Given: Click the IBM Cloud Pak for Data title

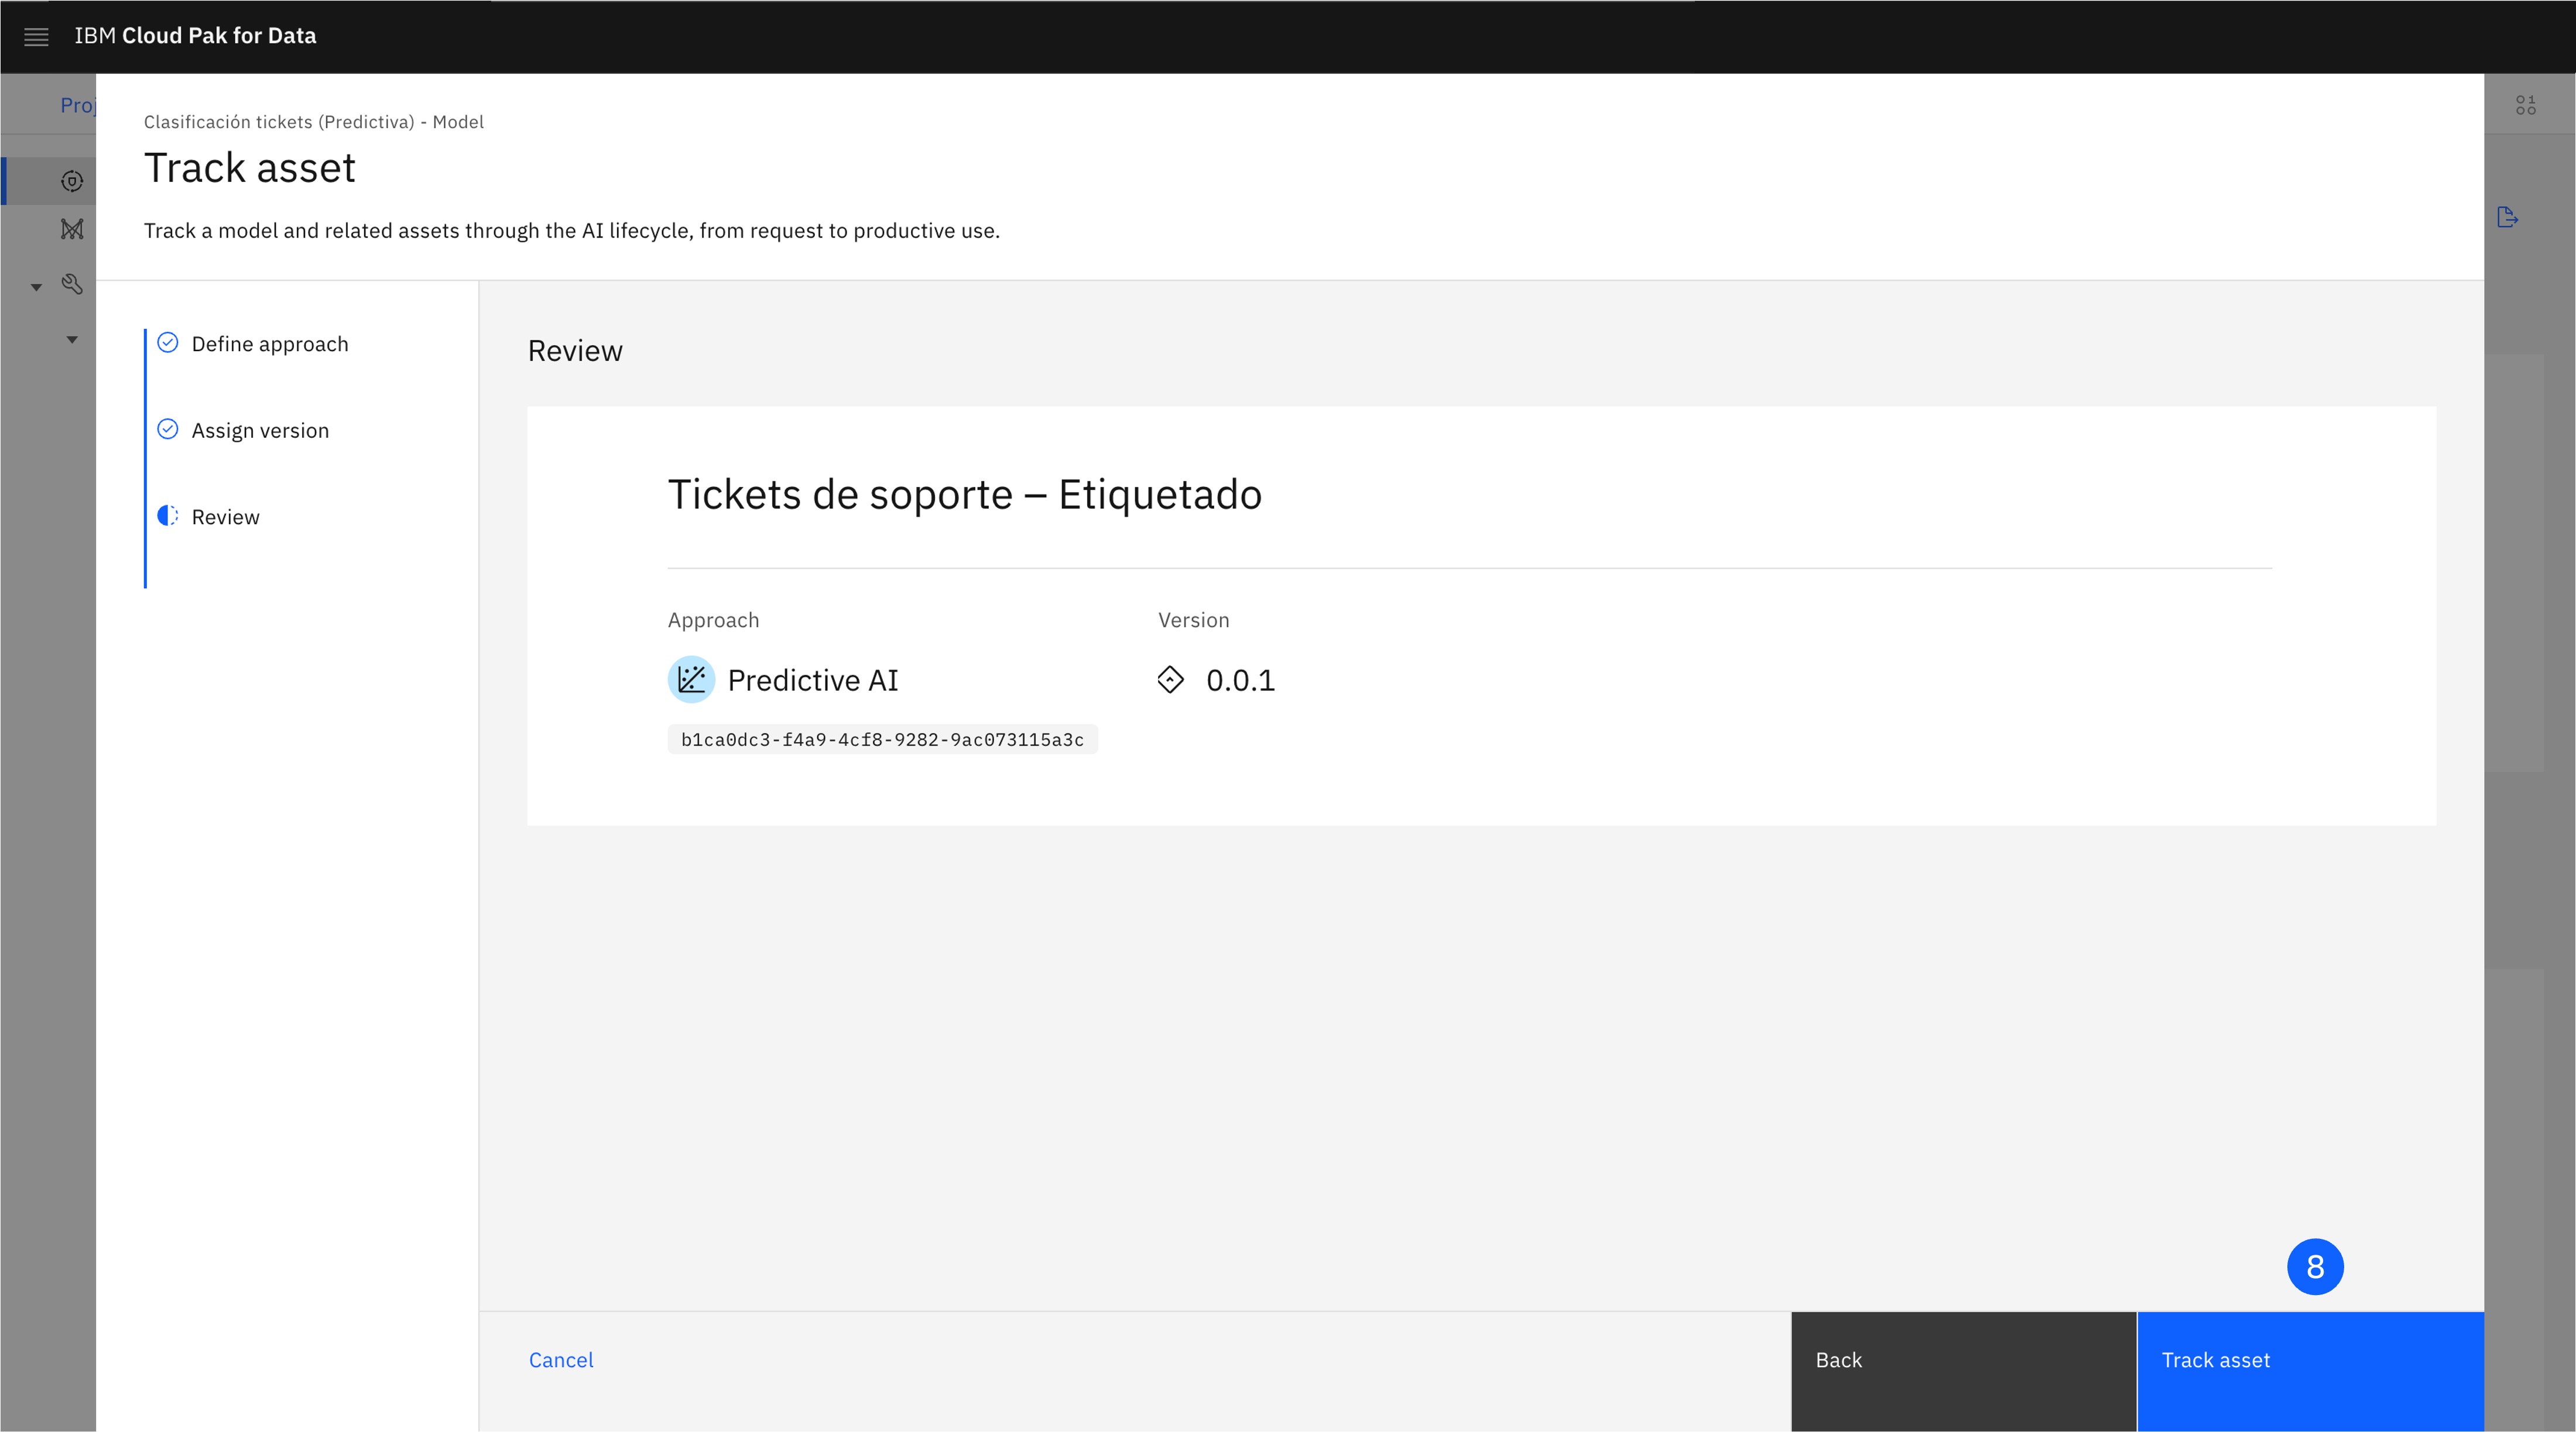Looking at the screenshot, I should [x=195, y=36].
